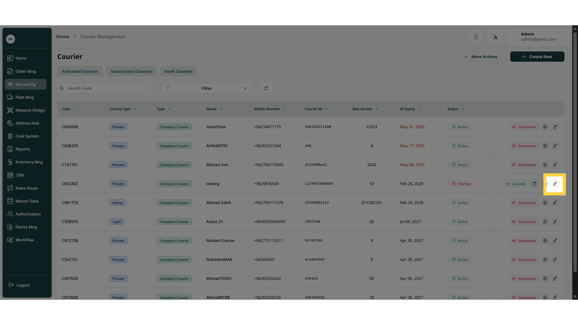The width and height of the screenshot is (578, 325).
Task: Open Reports in the sidebar
Action: 26,149
